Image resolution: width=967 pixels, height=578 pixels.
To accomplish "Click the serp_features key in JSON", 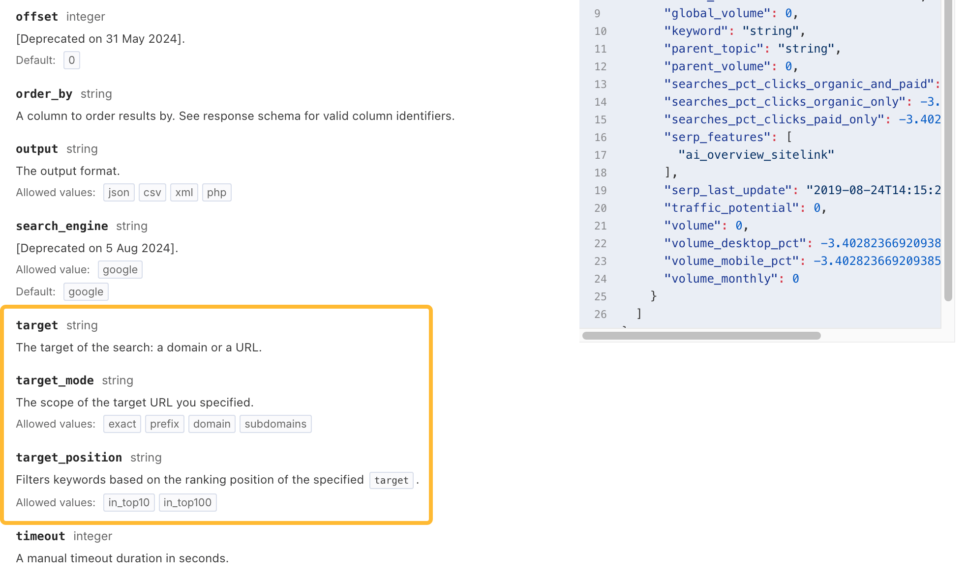I will coord(717,137).
